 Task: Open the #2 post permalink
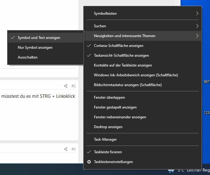point(73,86)
